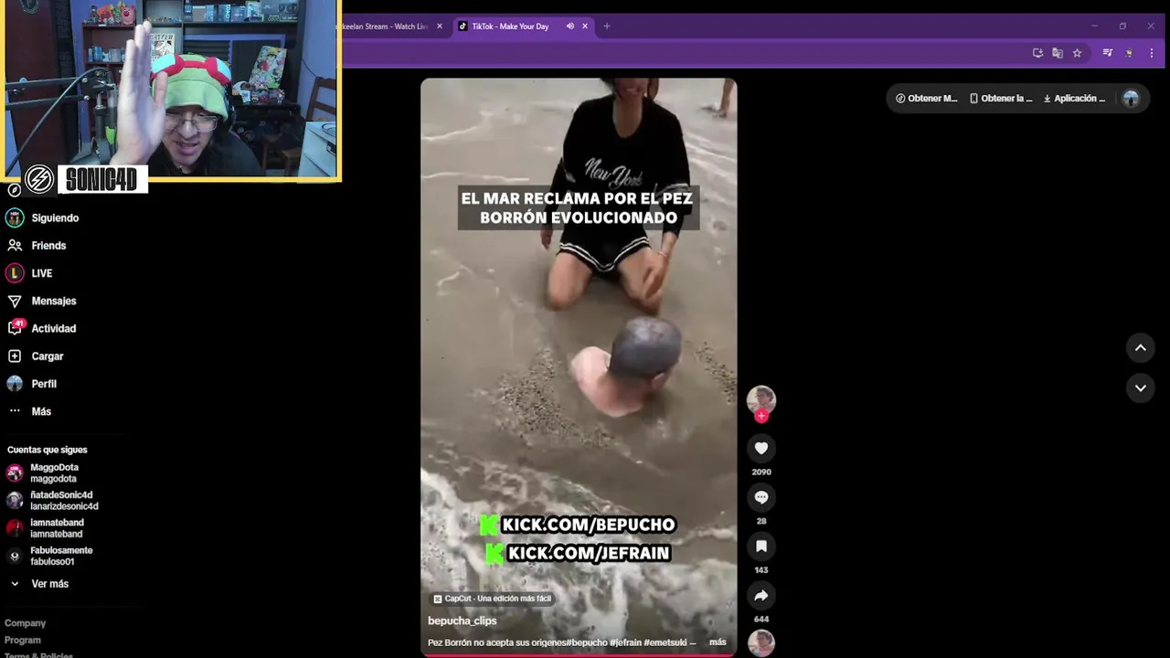Close the TikTok browser tab
Screen dimensions: 1170x658
click(585, 27)
